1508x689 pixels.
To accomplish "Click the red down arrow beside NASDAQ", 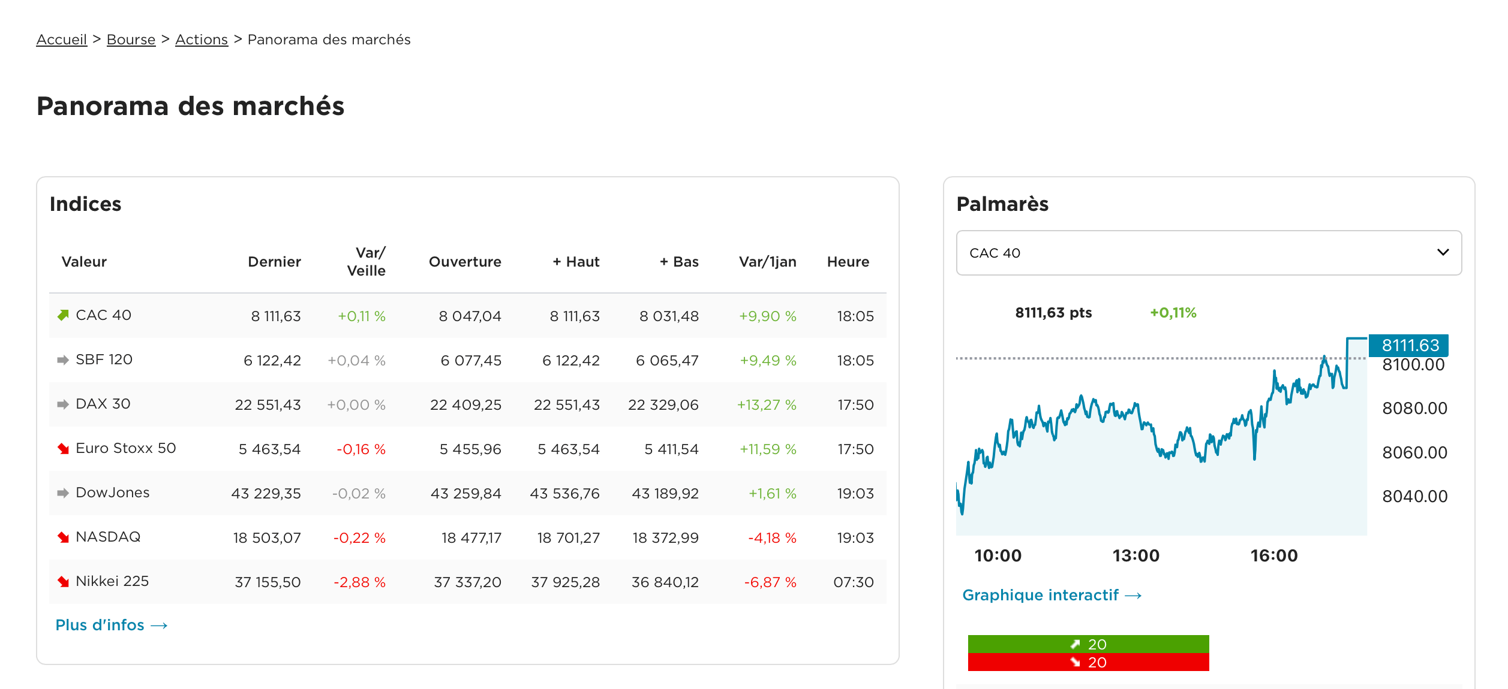I will (63, 537).
